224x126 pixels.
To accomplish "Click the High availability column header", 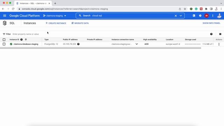I will 150,40.
